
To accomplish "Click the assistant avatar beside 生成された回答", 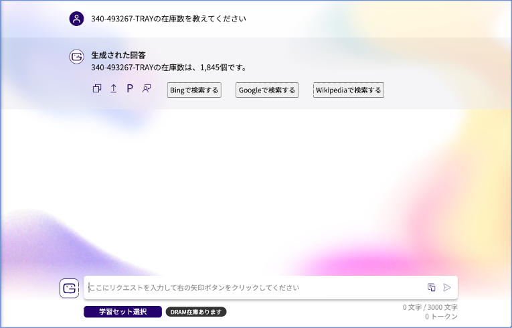I will [x=77, y=57].
